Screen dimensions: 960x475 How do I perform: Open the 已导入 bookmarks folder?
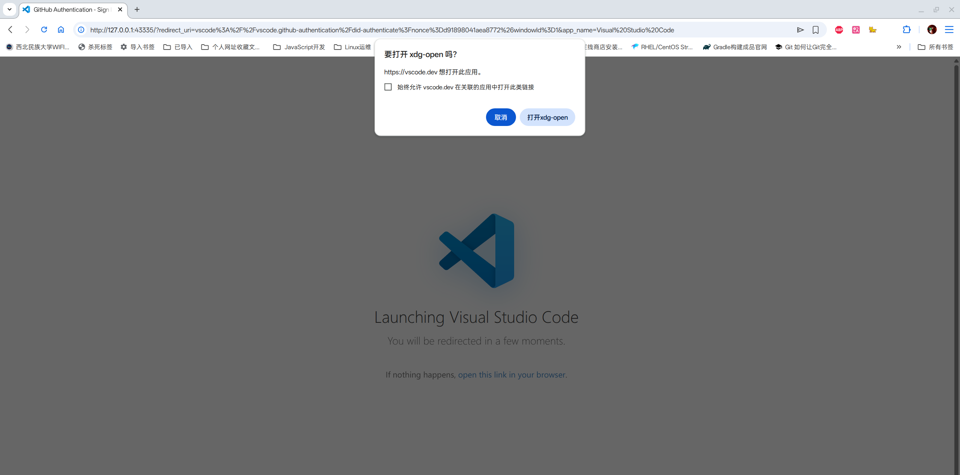point(178,47)
